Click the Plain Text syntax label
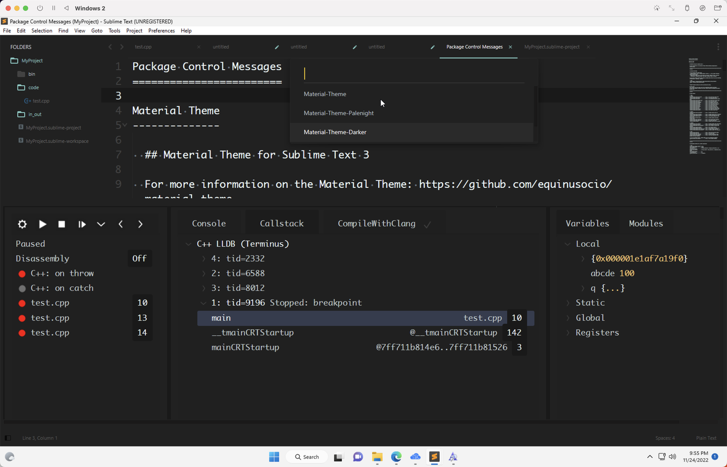Viewport: 727px width, 467px height. click(x=706, y=438)
